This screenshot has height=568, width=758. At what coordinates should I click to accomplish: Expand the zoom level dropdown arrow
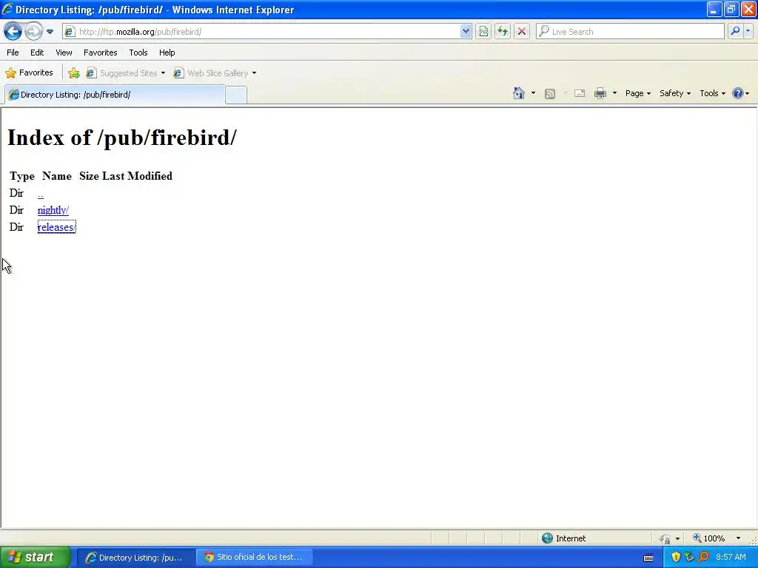click(x=738, y=538)
